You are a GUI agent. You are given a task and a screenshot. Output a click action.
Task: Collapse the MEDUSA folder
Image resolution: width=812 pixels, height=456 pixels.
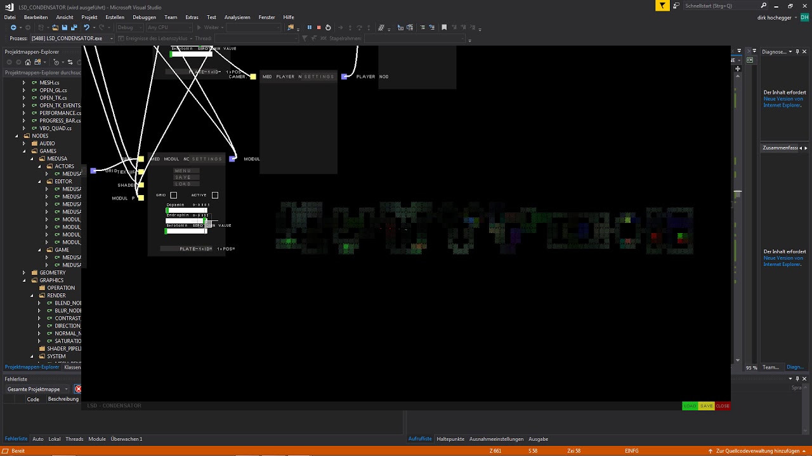tap(32, 159)
